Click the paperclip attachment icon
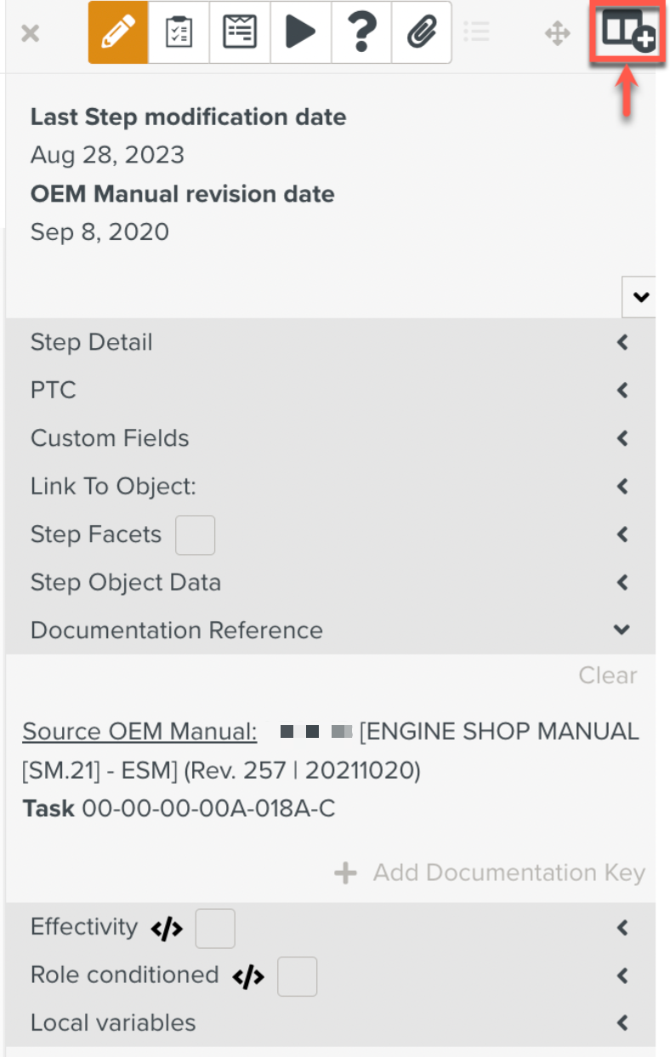The height and width of the screenshot is (1057, 670). pyautogui.click(x=421, y=33)
